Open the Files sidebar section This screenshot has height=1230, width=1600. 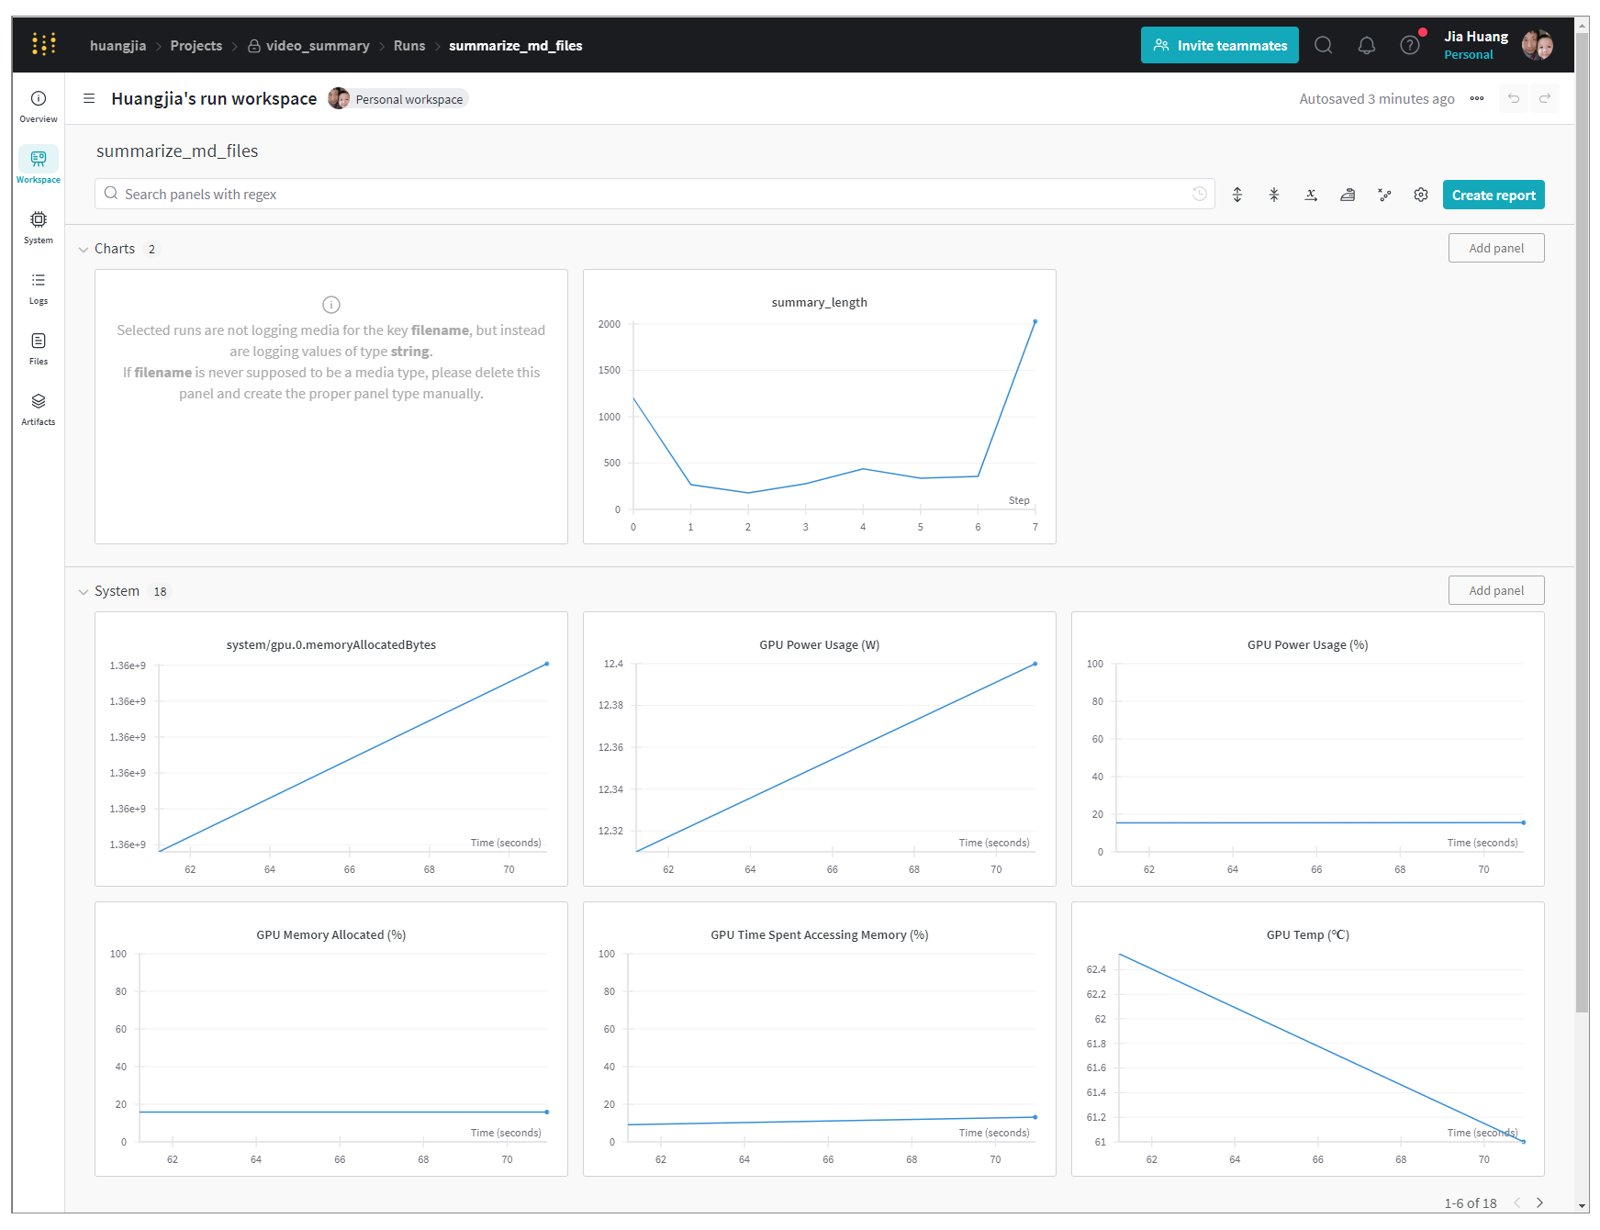pos(39,348)
